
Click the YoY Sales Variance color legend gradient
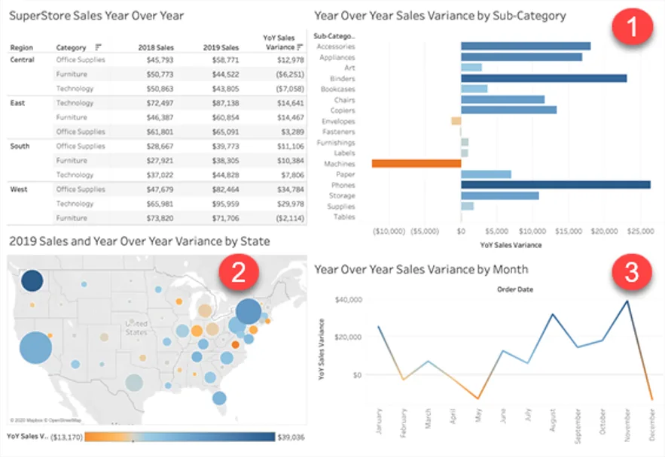coord(180,437)
